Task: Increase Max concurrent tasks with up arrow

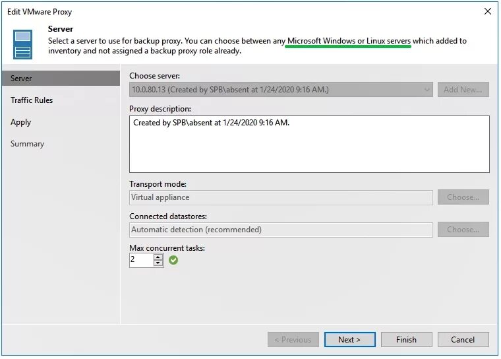Action: 158,257
